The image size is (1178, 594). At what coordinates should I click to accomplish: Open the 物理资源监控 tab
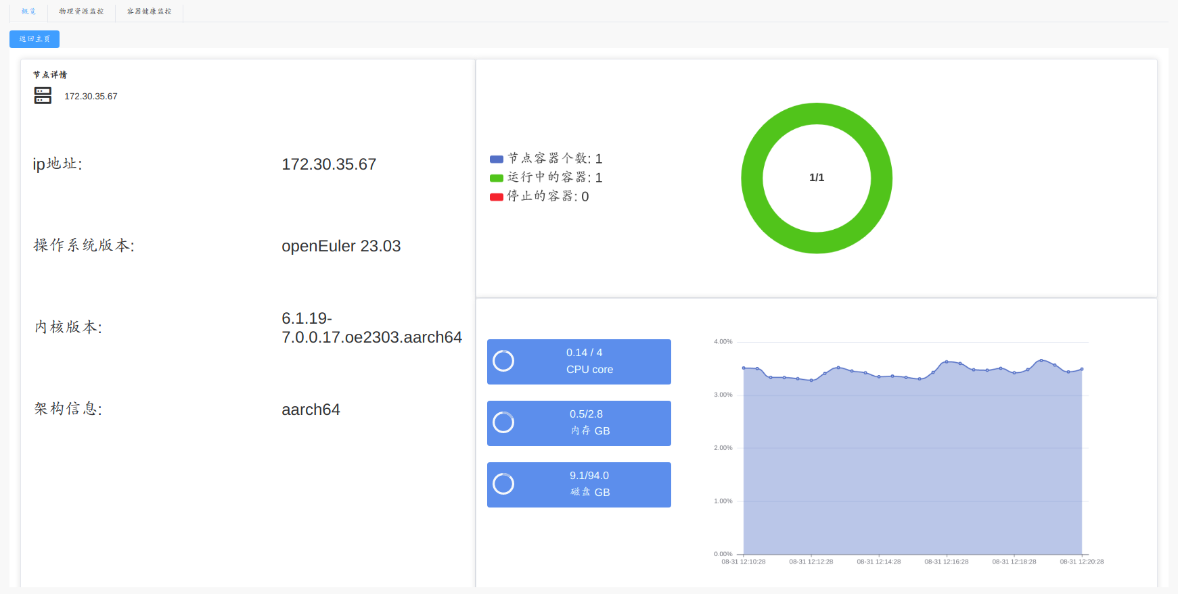click(81, 11)
